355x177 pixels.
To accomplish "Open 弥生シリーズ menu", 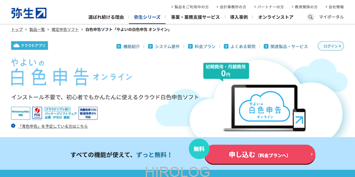I will [x=147, y=17].
